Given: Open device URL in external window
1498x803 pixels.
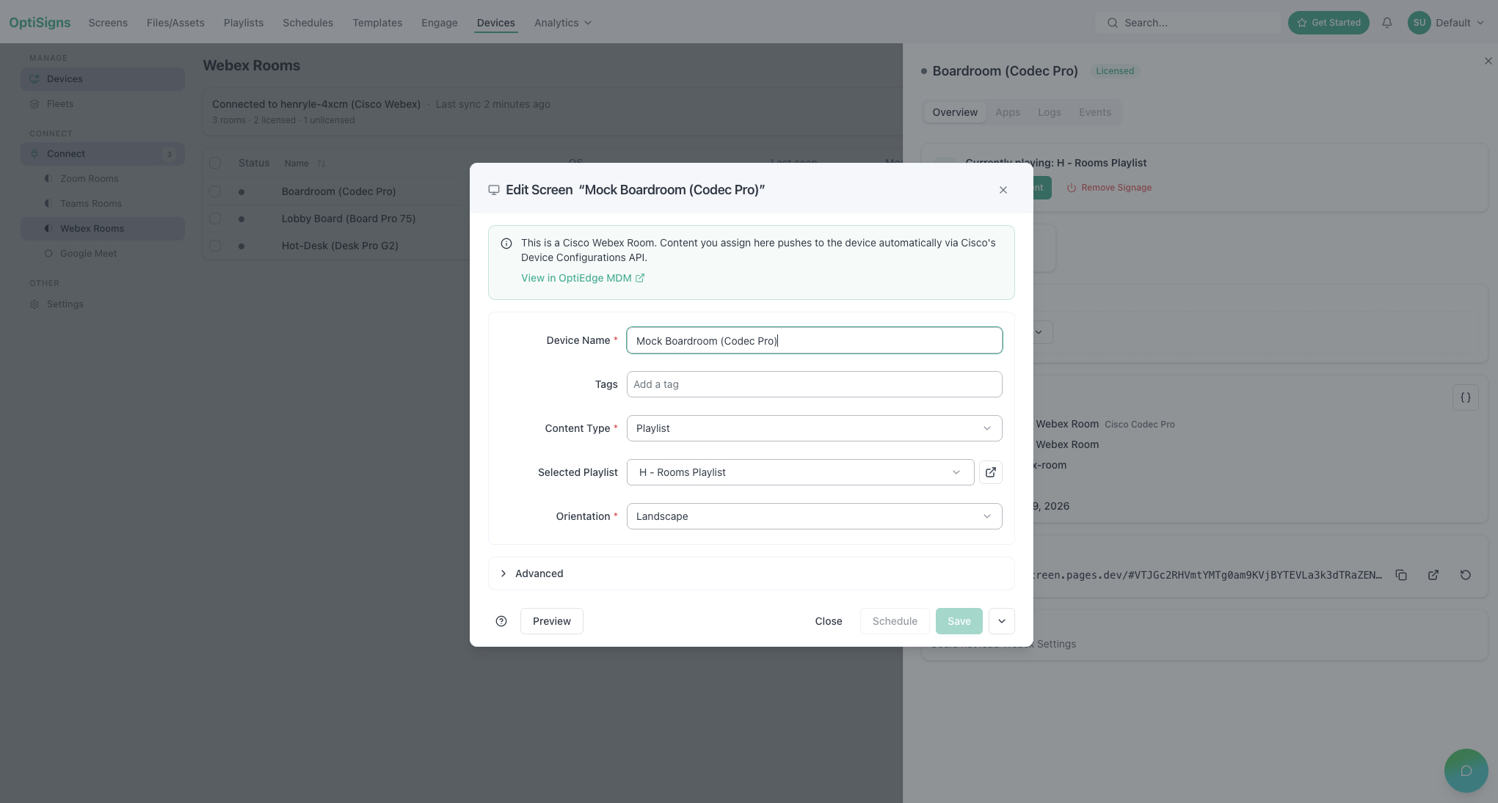Looking at the screenshot, I should pyautogui.click(x=1433, y=575).
